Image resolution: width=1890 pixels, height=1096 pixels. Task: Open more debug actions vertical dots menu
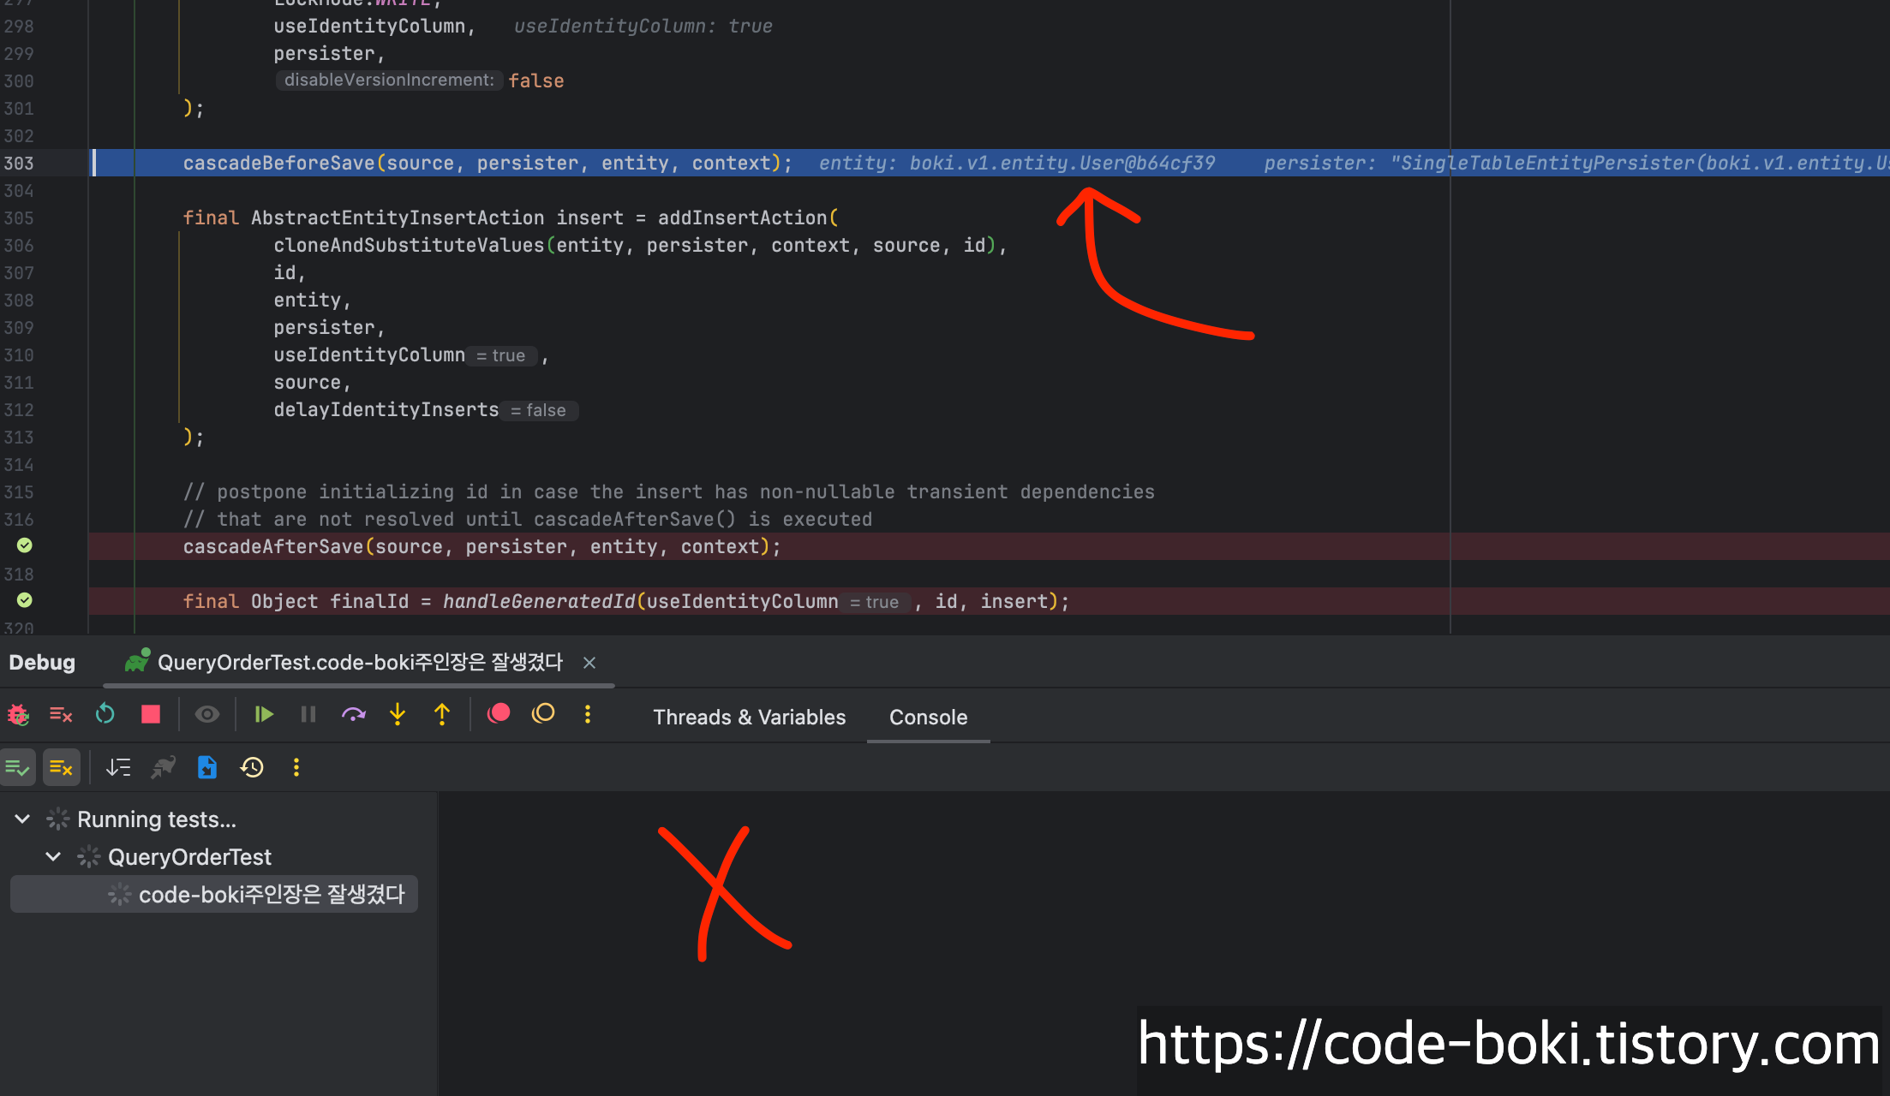tap(588, 714)
